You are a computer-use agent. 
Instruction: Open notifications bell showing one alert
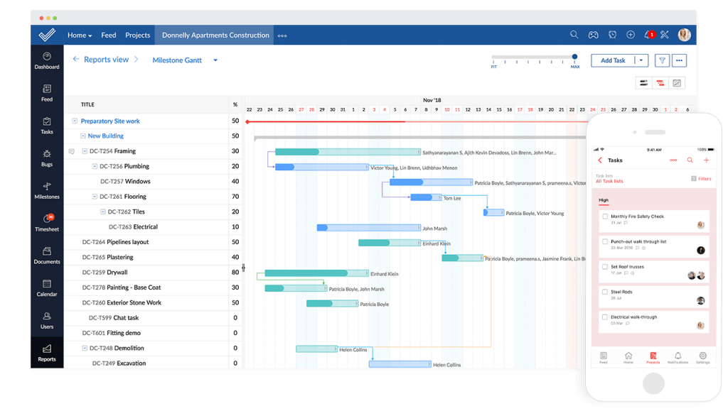click(648, 34)
